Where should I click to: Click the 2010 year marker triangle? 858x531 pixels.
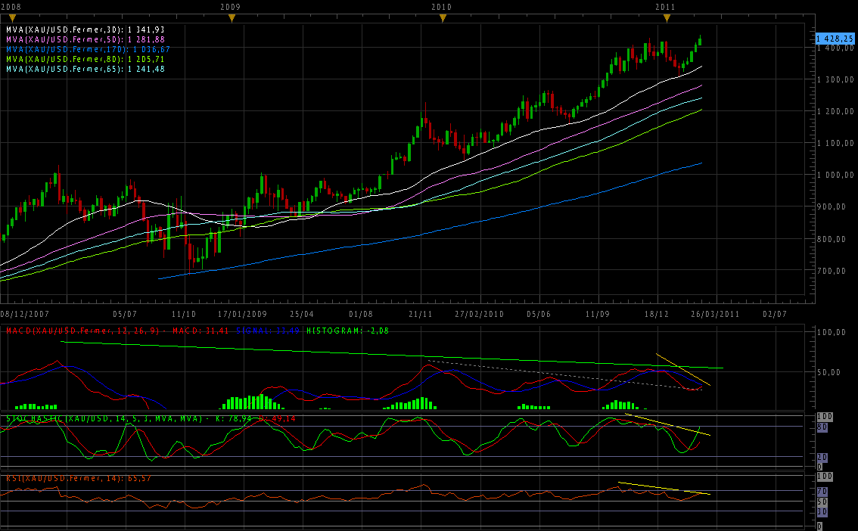coord(443,19)
